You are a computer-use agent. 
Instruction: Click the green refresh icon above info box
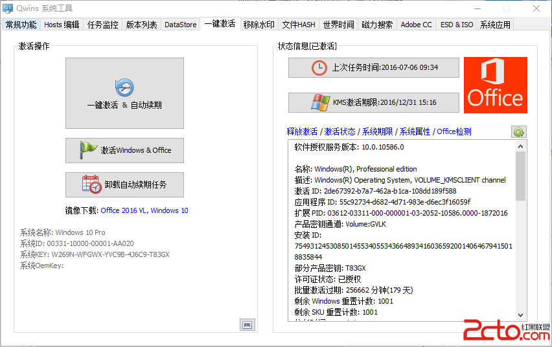tap(518, 131)
